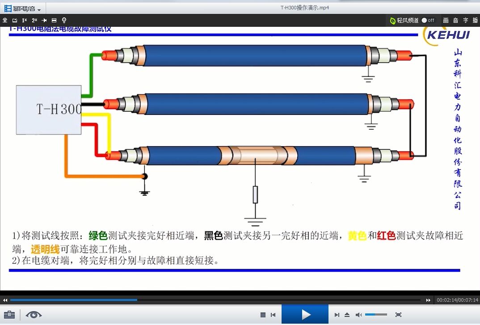The image size is (480, 325).
Task: Open the split-screen view icon
Action: pos(54,20)
